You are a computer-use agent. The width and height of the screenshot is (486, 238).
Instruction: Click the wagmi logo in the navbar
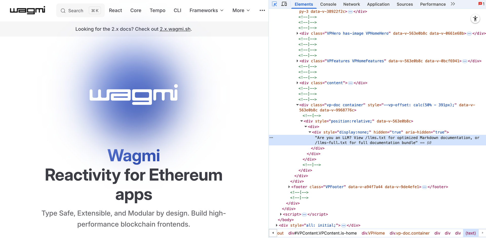click(x=28, y=10)
